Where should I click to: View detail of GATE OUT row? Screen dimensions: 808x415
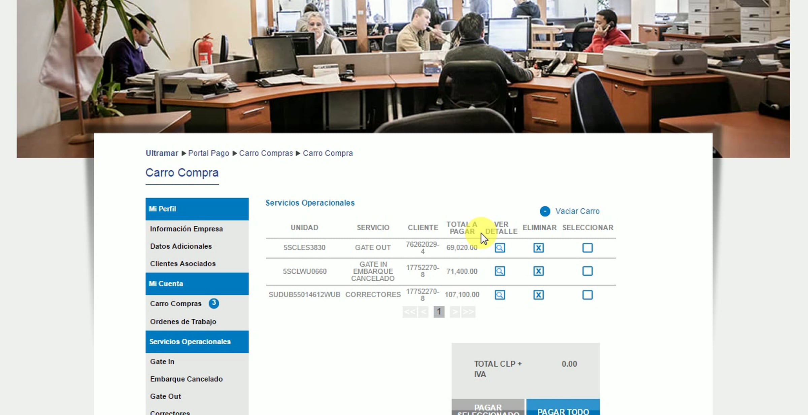[500, 248]
